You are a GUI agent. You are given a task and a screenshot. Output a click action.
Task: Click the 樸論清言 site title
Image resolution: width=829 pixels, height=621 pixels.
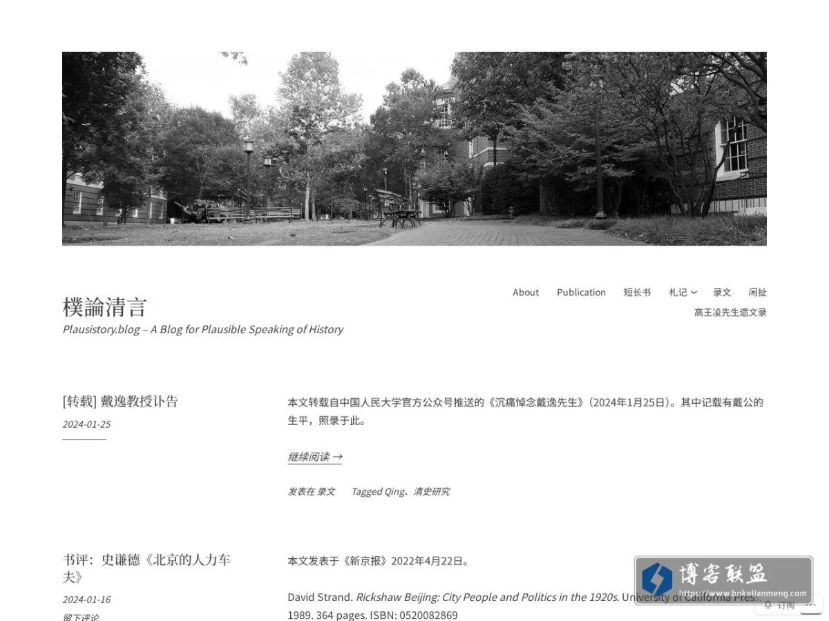click(x=105, y=306)
